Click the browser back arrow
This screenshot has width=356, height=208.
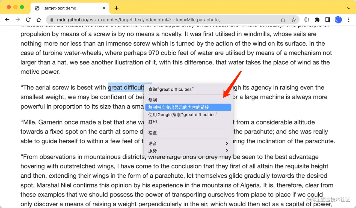click(x=7, y=20)
